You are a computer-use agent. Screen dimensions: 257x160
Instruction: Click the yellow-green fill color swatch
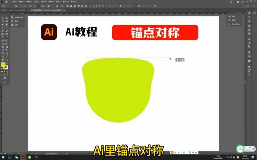[x=3, y=65]
